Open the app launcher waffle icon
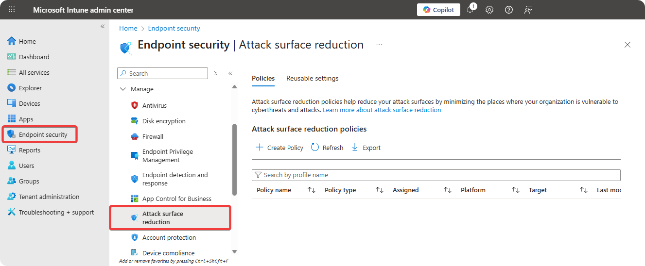 tap(12, 10)
